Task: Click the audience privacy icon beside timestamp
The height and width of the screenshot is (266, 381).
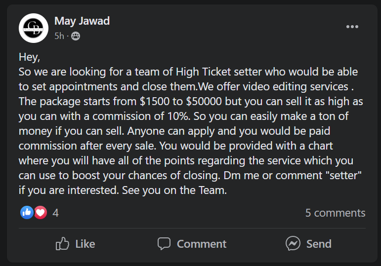Action: (76, 36)
